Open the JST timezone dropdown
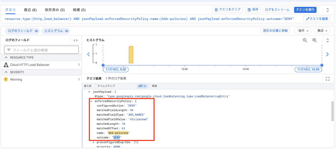Screen dimensions: 336x149 click(x=142, y=86)
